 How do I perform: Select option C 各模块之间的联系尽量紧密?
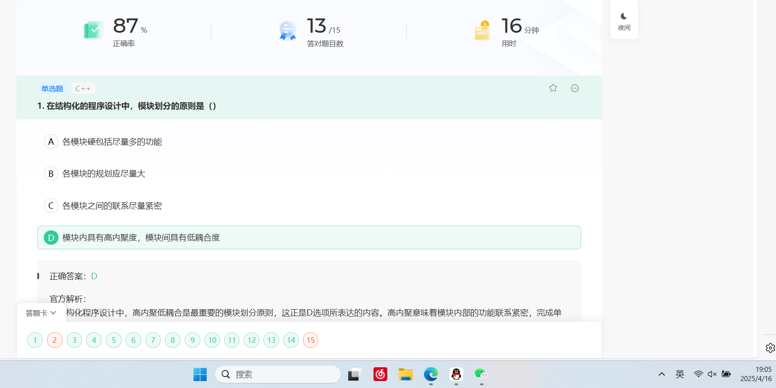[309, 206]
